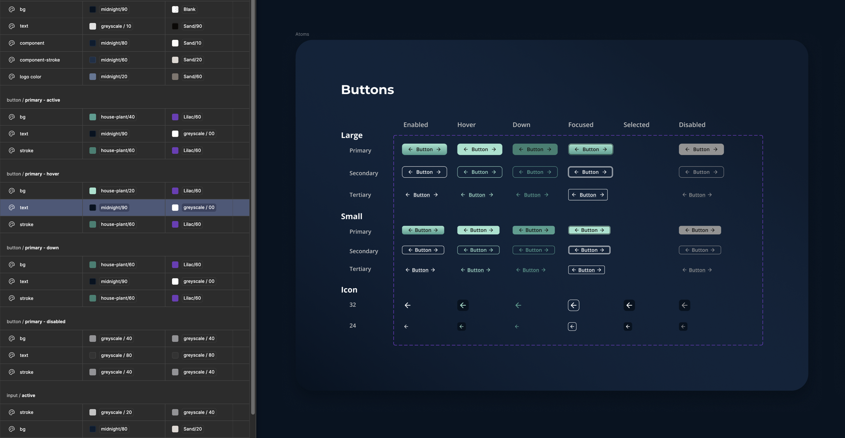Click the Large Primary Enabled button
This screenshot has width=845, height=438.
[424, 149]
